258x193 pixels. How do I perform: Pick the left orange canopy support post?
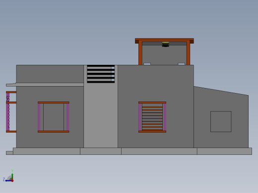pos(140,52)
